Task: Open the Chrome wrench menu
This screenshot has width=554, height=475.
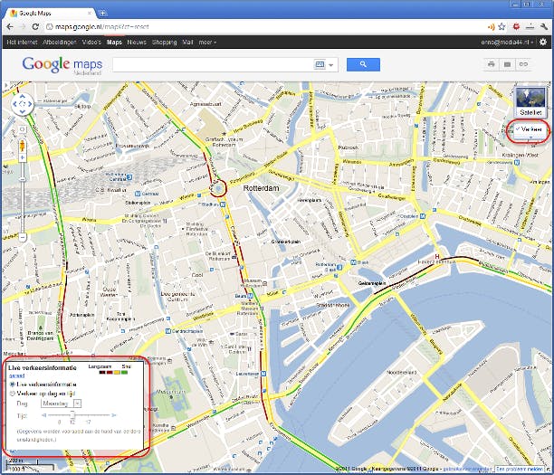Action: [x=543, y=27]
